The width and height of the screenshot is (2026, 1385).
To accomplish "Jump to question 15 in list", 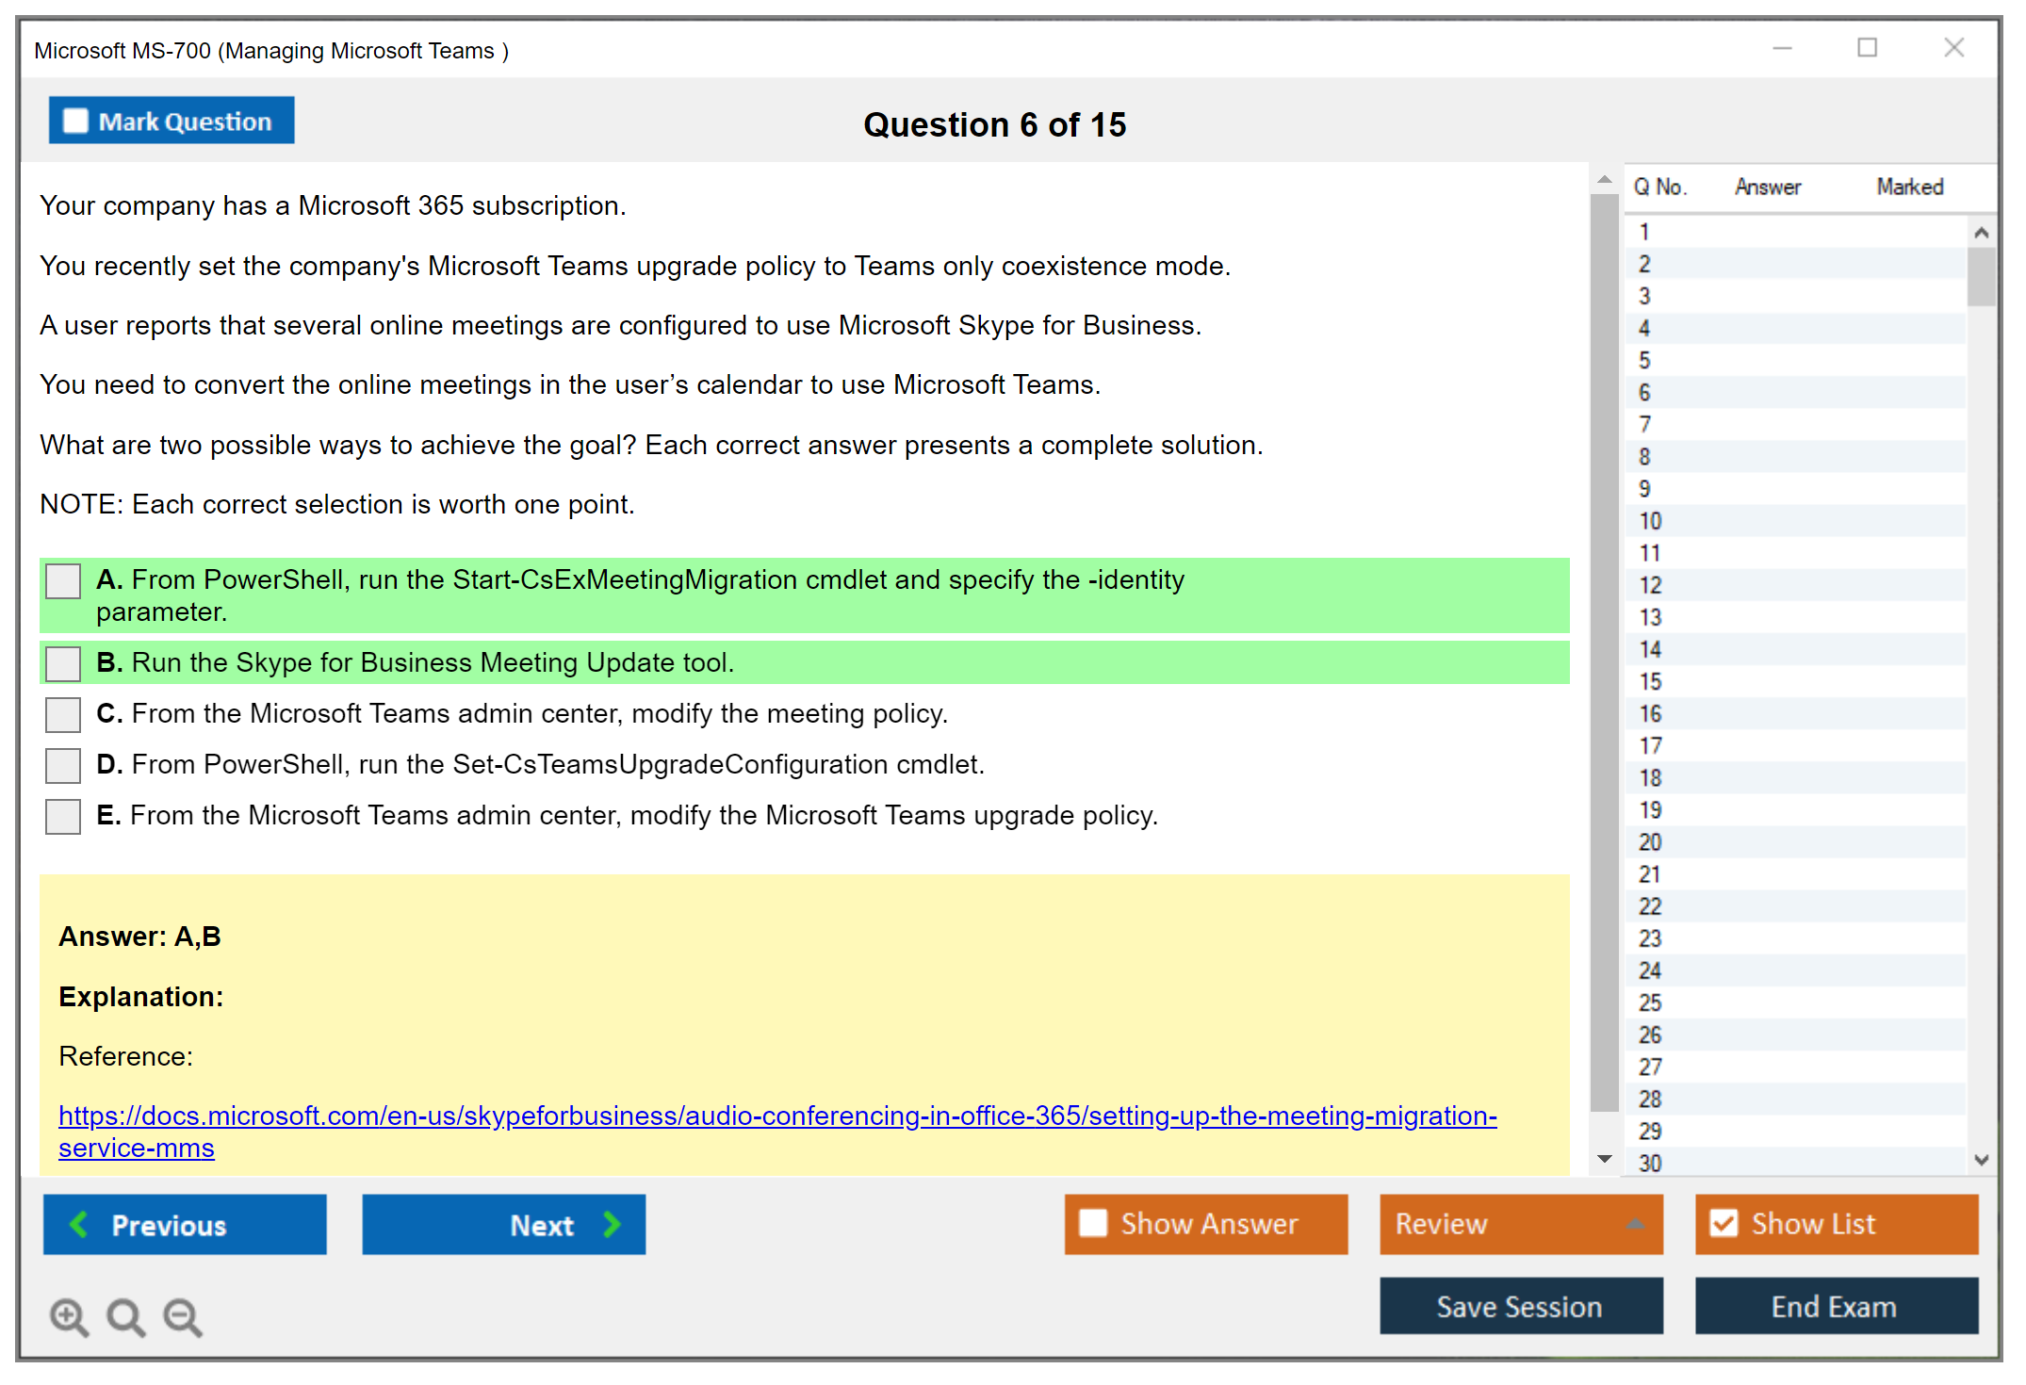I will [x=1650, y=681].
